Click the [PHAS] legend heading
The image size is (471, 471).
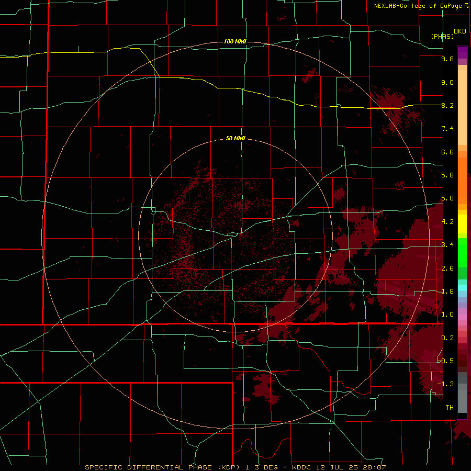(442, 36)
